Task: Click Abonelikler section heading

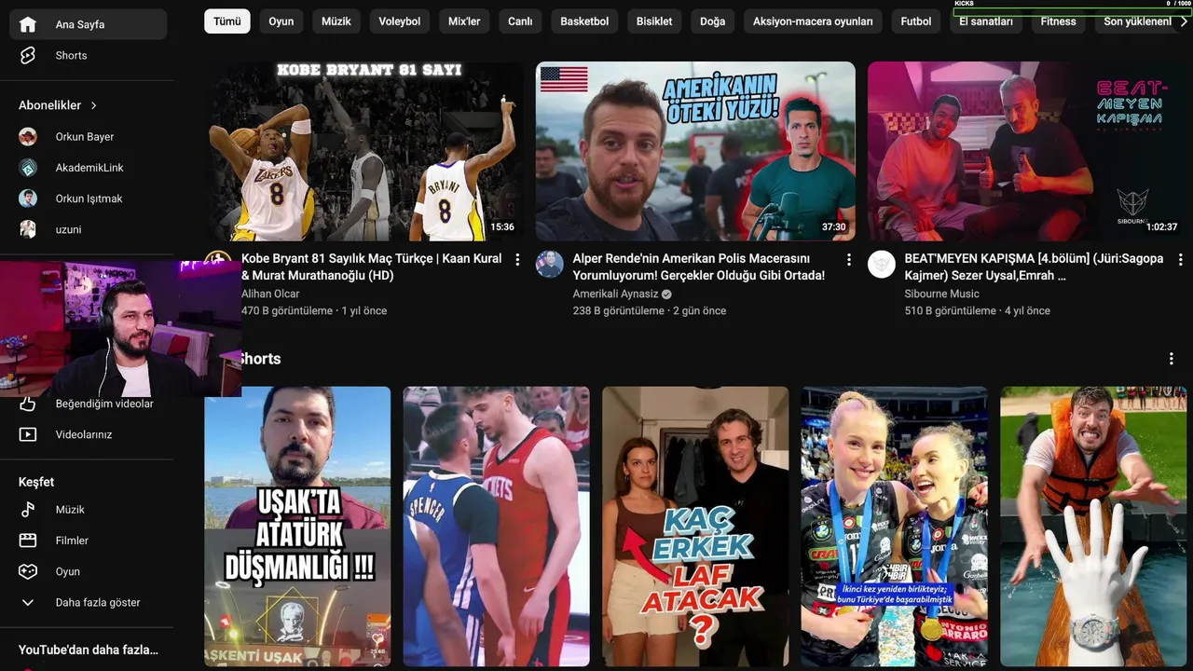Action: (50, 105)
